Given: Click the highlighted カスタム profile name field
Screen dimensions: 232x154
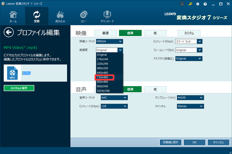Looking at the screenshot, I should coord(27,73).
